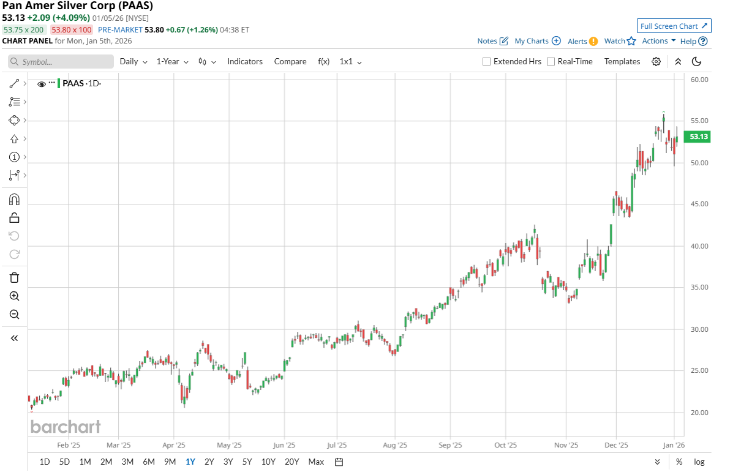Click the magnet snap mode icon
This screenshot has width=730, height=472.
tap(15, 199)
